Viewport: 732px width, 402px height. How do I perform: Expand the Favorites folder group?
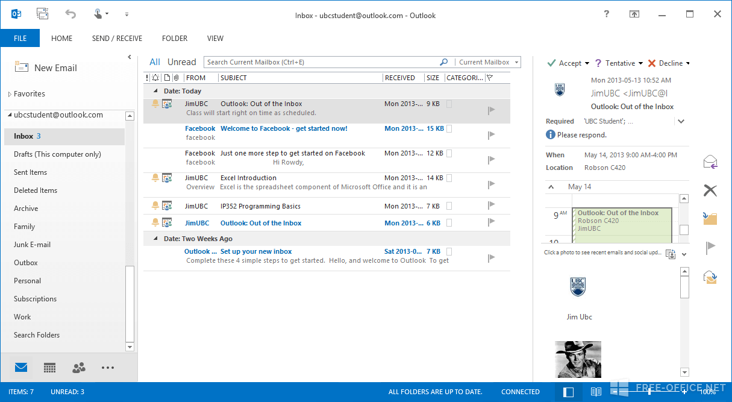click(x=10, y=94)
